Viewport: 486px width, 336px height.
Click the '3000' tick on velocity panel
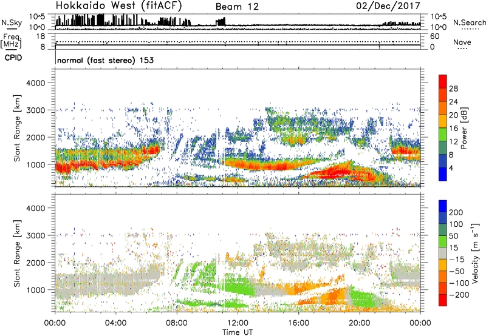[x=35, y=235]
